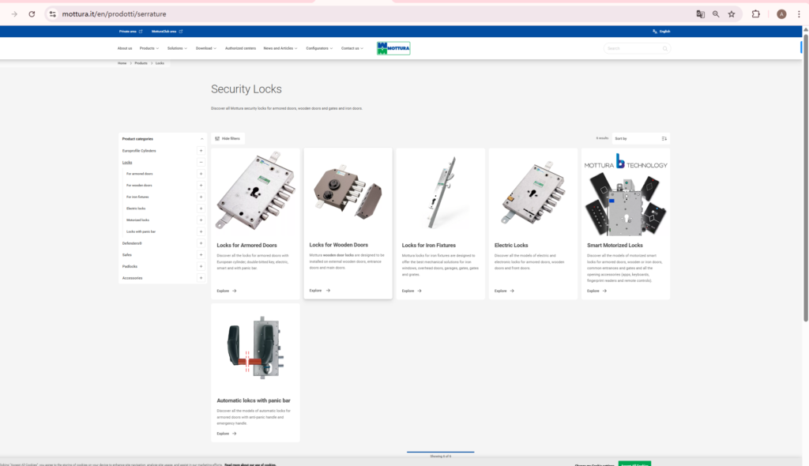Collapse the Product categories panel chevron

click(x=201, y=139)
